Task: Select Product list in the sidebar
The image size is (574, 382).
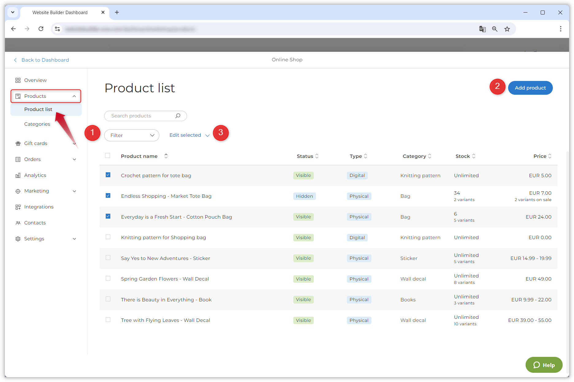Action: [38, 109]
